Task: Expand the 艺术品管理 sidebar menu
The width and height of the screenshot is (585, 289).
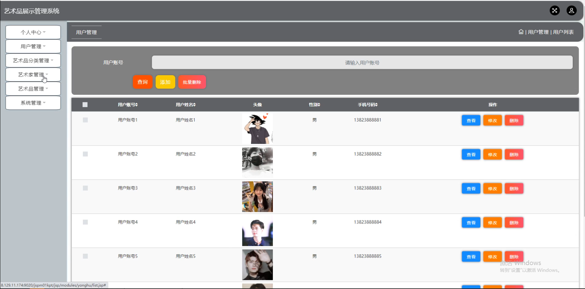Action: click(33, 89)
